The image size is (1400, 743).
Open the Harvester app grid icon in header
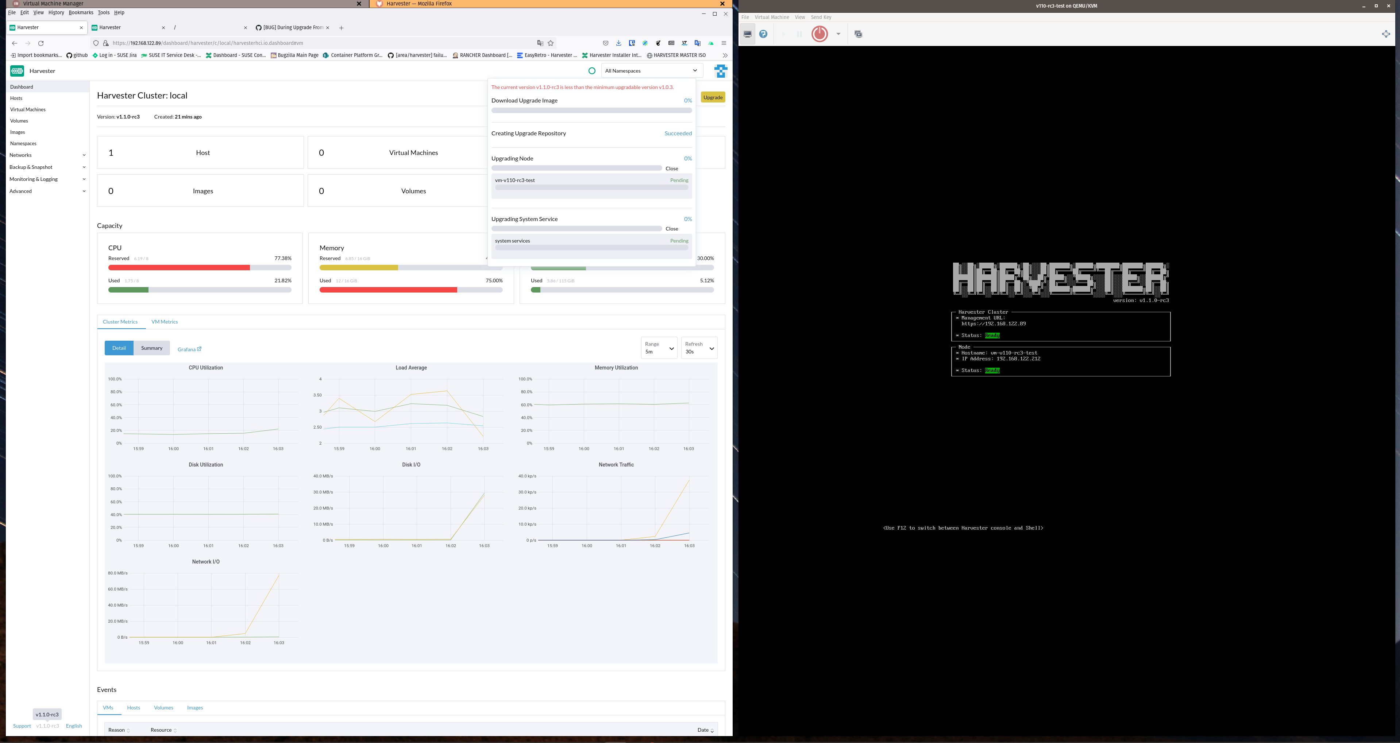(x=721, y=71)
